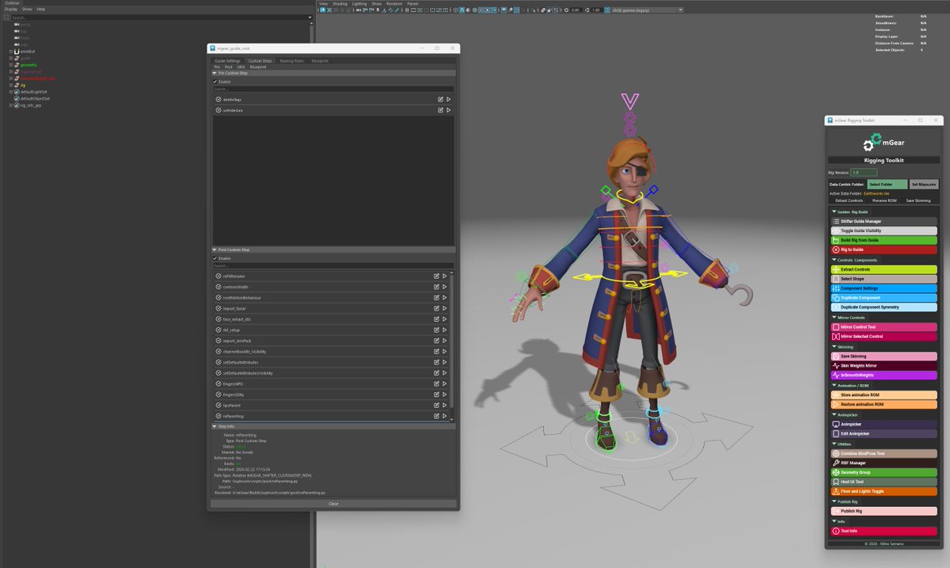This screenshot has height=568, width=950.
Task: Click the Close button in the guide window
Action: coord(333,503)
